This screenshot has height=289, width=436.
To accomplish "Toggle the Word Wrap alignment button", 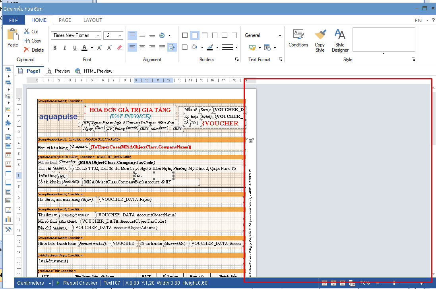I will tap(172, 48).
